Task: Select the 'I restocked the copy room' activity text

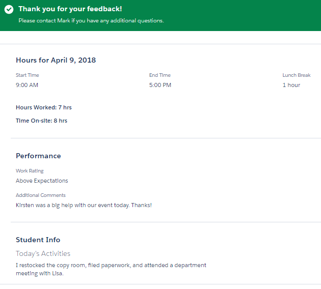Action: 111,269
